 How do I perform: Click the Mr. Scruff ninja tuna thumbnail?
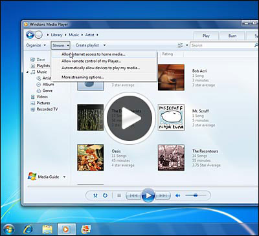click(x=171, y=118)
